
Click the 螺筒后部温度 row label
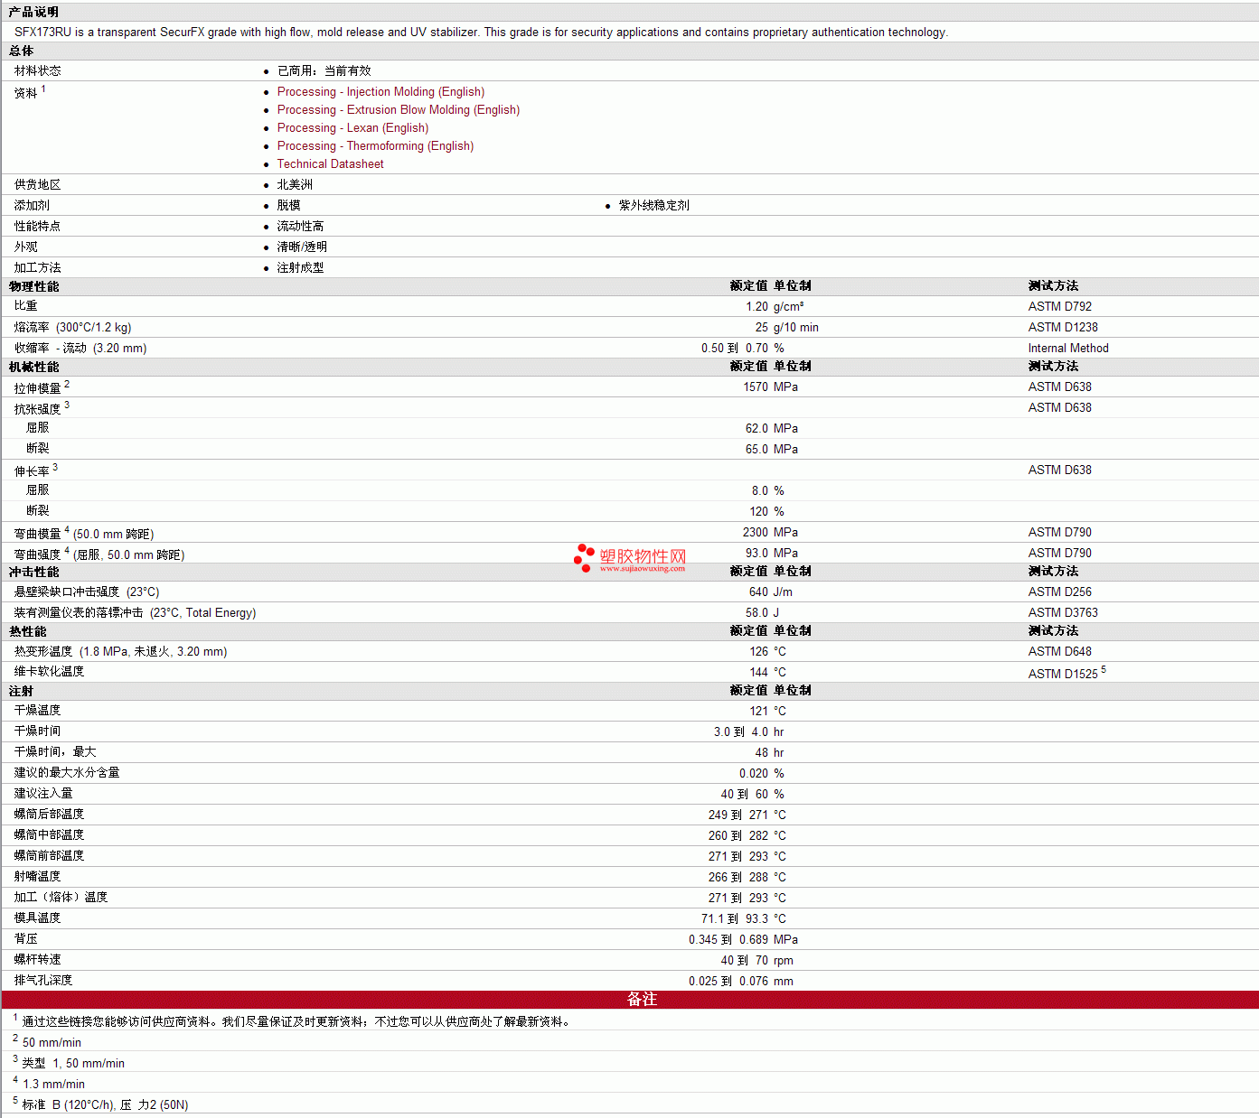[x=49, y=815]
